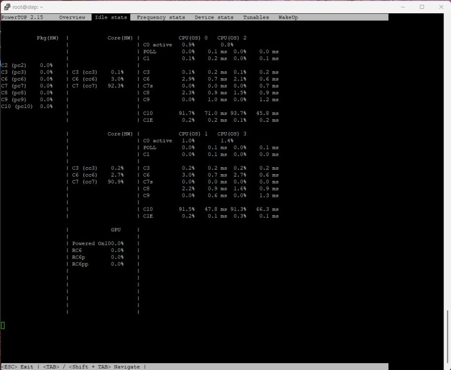This screenshot has width=451, height=370.
Task: Click the CPU(OS) 3 header
Action: pyautogui.click(x=232, y=134)
